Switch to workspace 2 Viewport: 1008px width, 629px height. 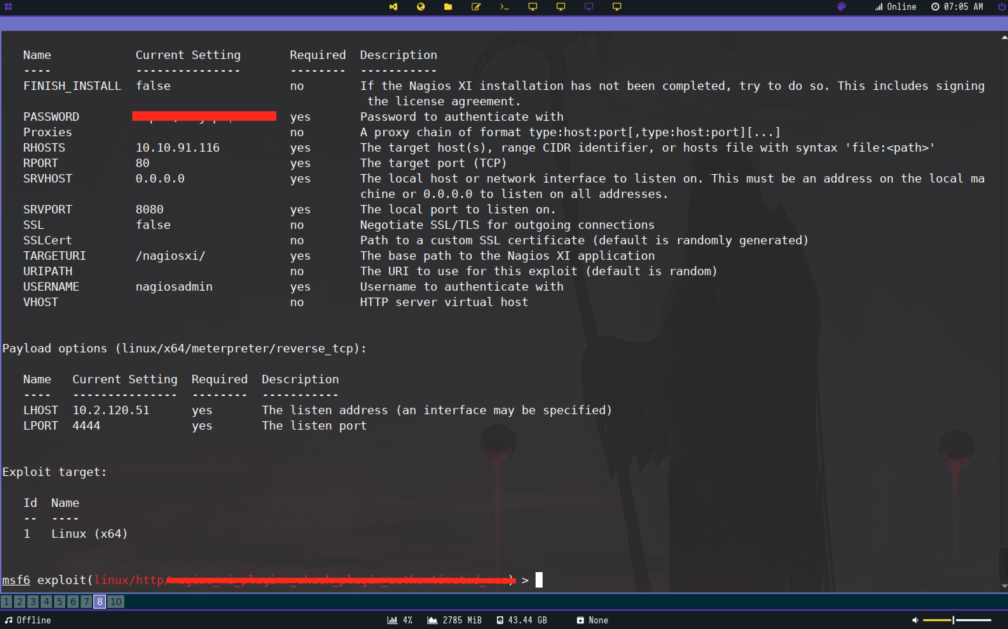pyautogui.click(x=20, y=602)
